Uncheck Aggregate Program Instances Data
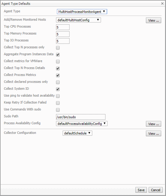Screen dimensions: 166x196 [x=58, y=55]
